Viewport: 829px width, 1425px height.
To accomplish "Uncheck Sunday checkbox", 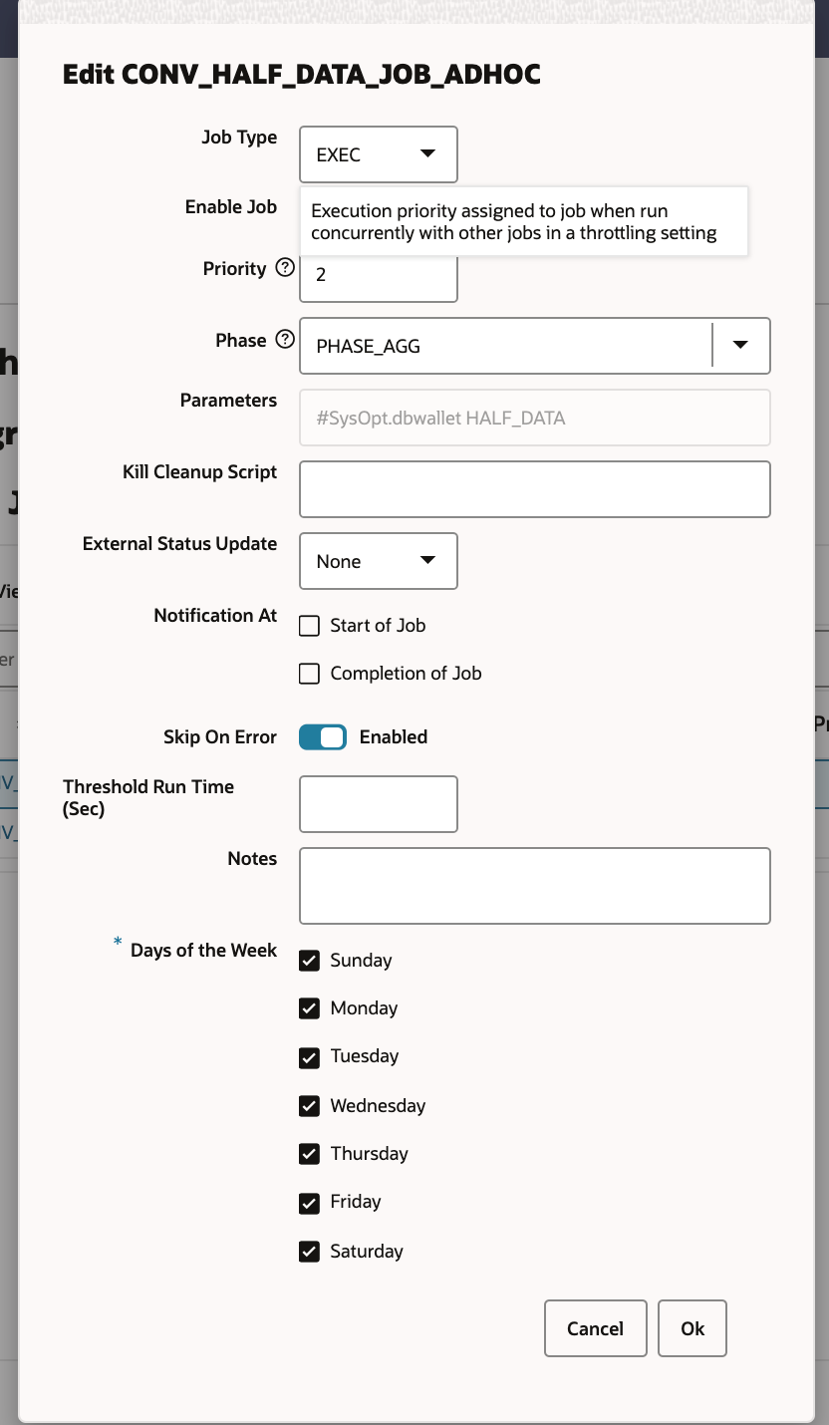I will (x=310, y=961).
